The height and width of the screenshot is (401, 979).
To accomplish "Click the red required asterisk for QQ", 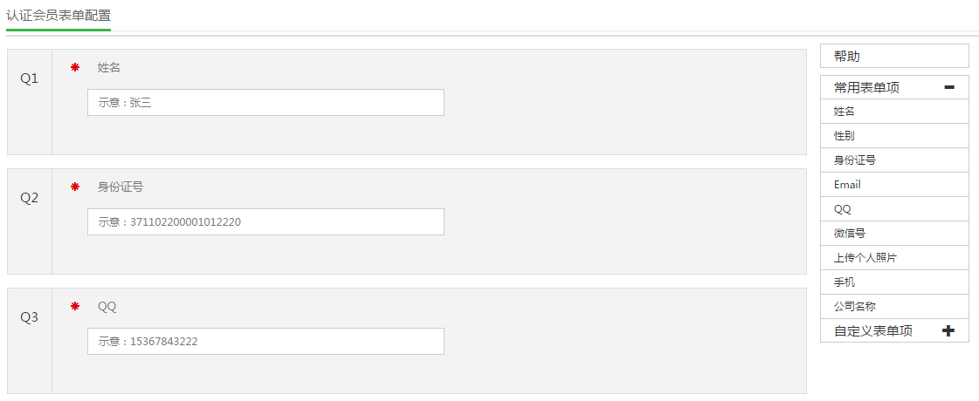I will pyautogui.click(x=75, y=306).
